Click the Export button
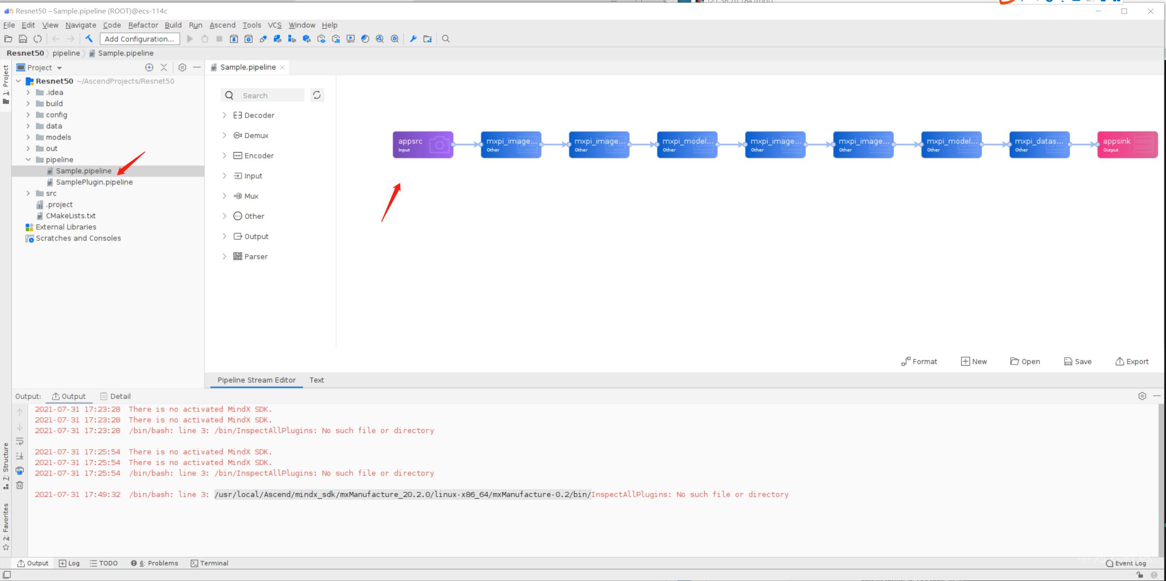Screen dimensions: 1166x581 tap(1132, 361)
